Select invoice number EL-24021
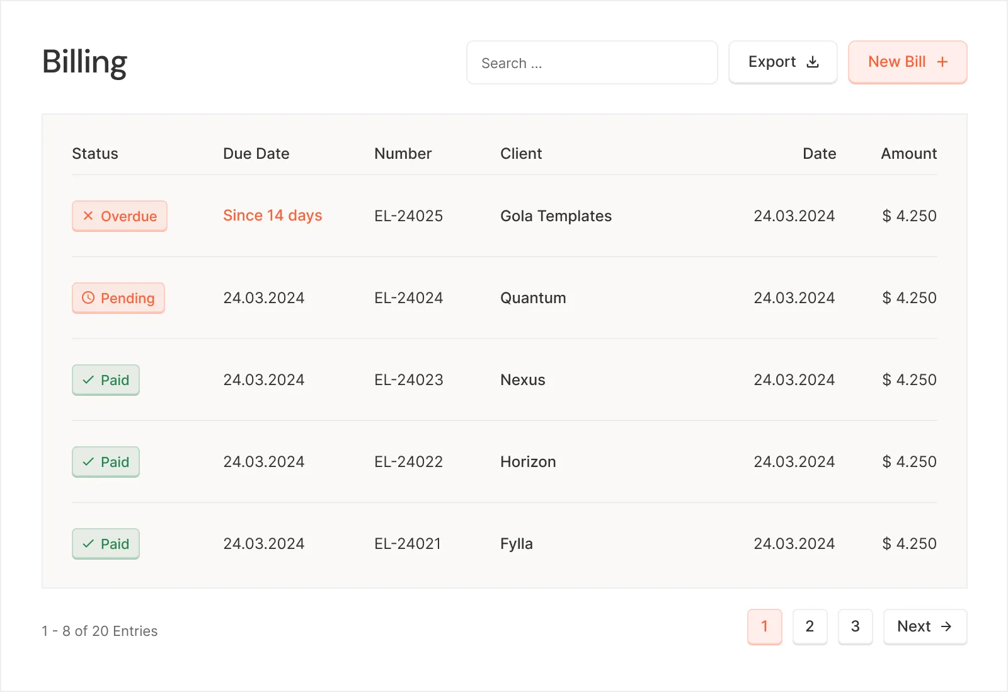This screenshot has width=1008, height=692. point(408,544)
